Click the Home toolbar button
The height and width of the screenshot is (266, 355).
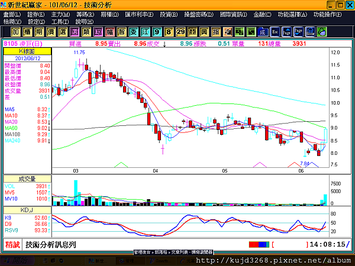[310, 32]
